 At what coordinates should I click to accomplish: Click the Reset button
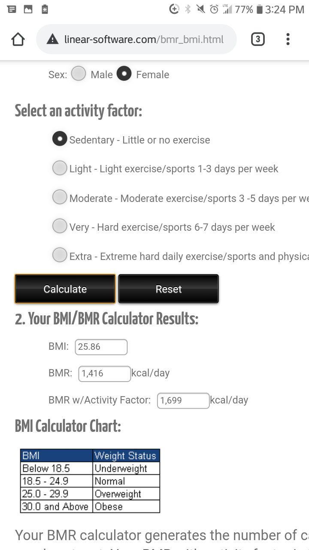click(169, 289)
